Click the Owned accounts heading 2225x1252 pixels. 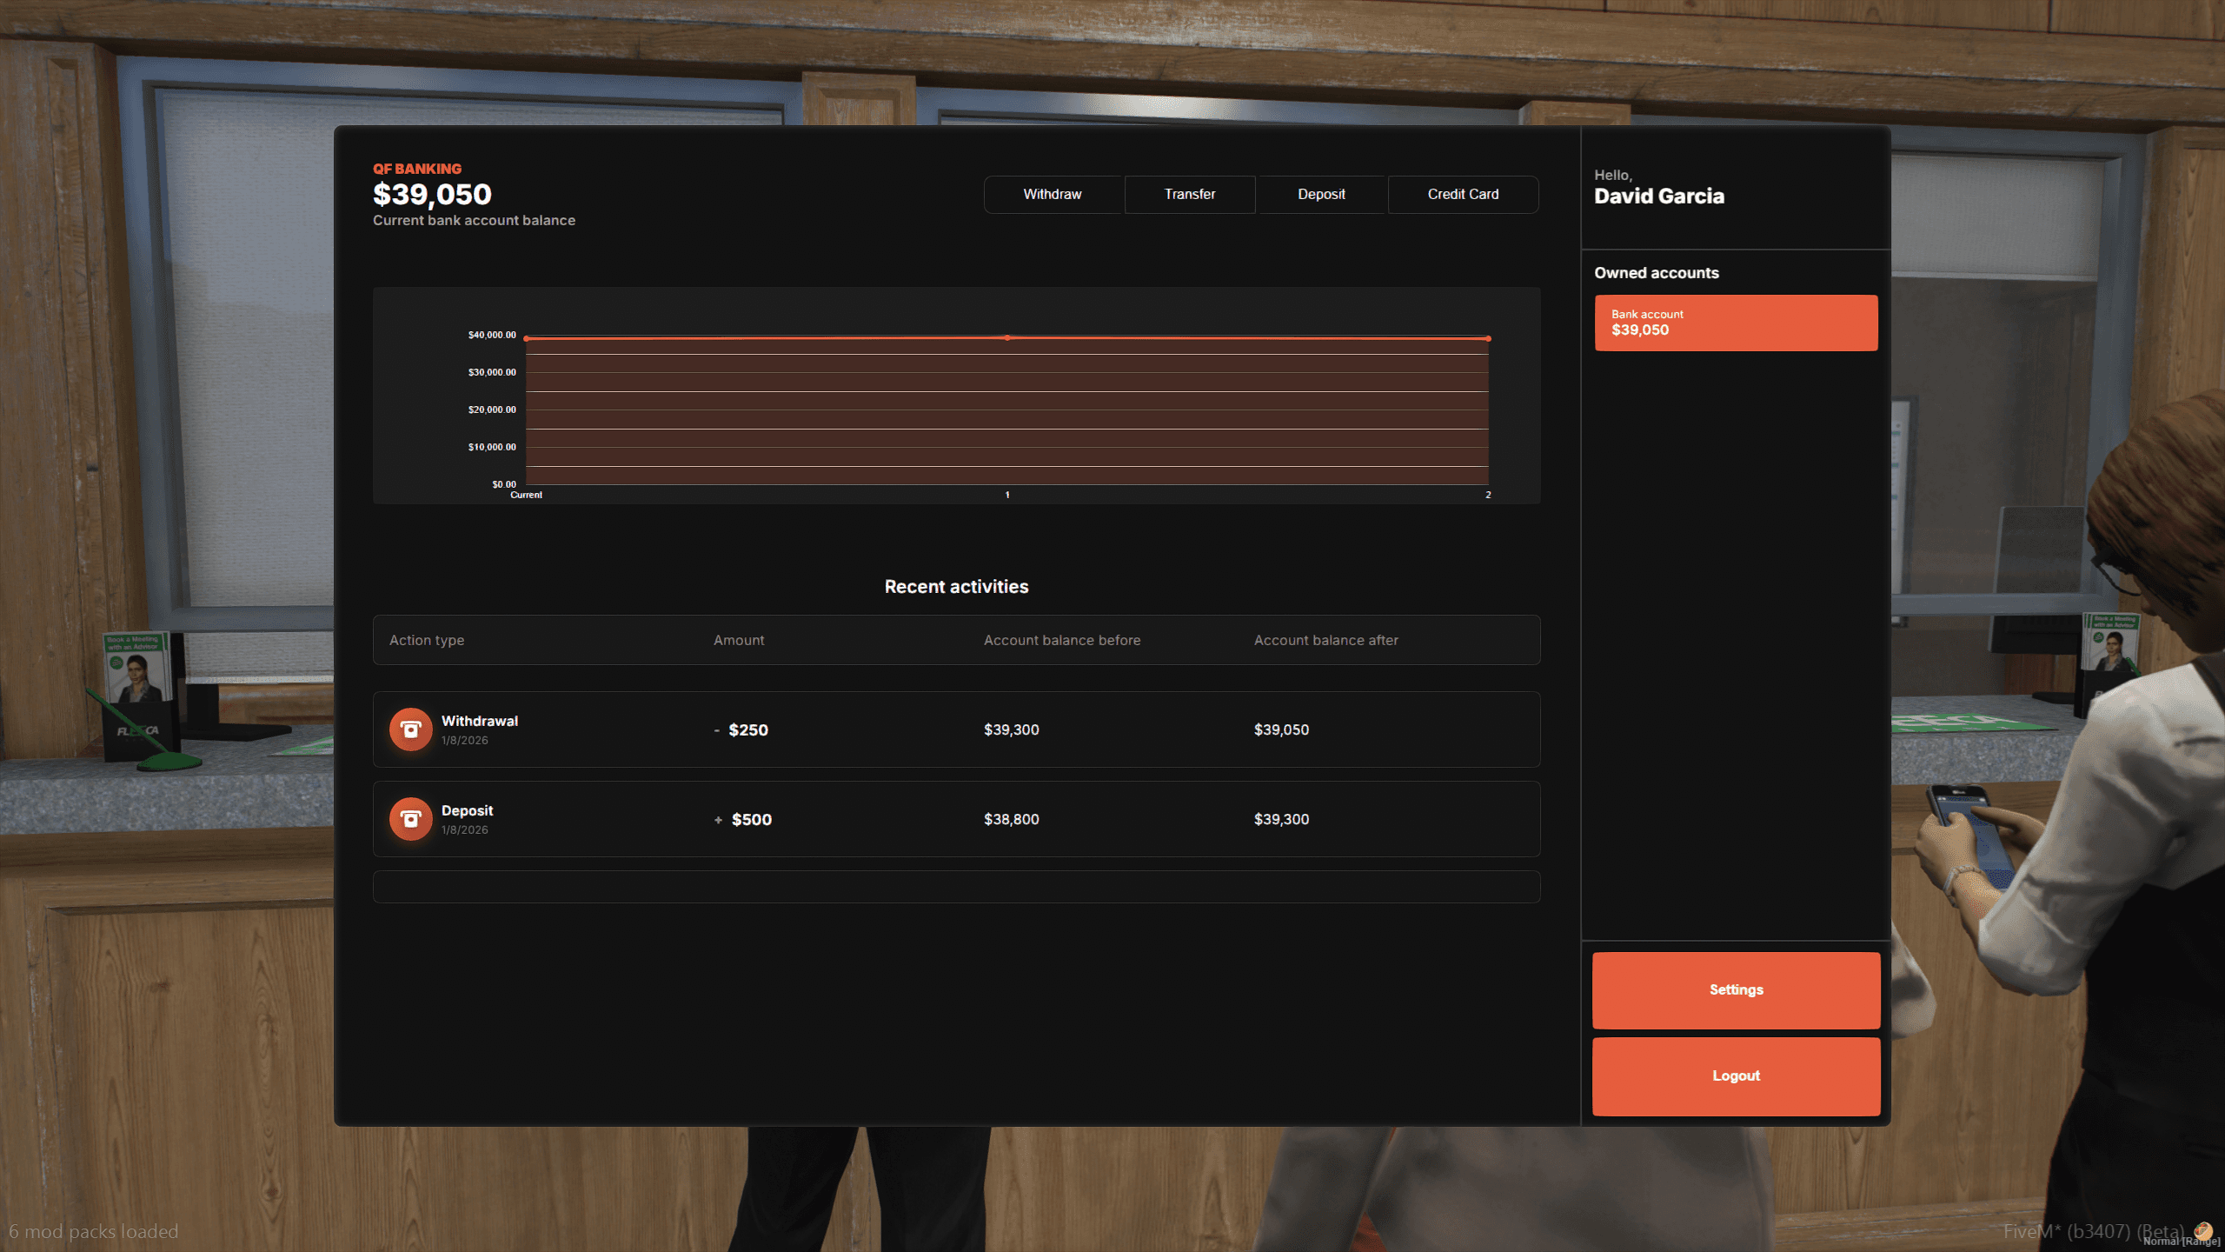[x=1657, y=273]
